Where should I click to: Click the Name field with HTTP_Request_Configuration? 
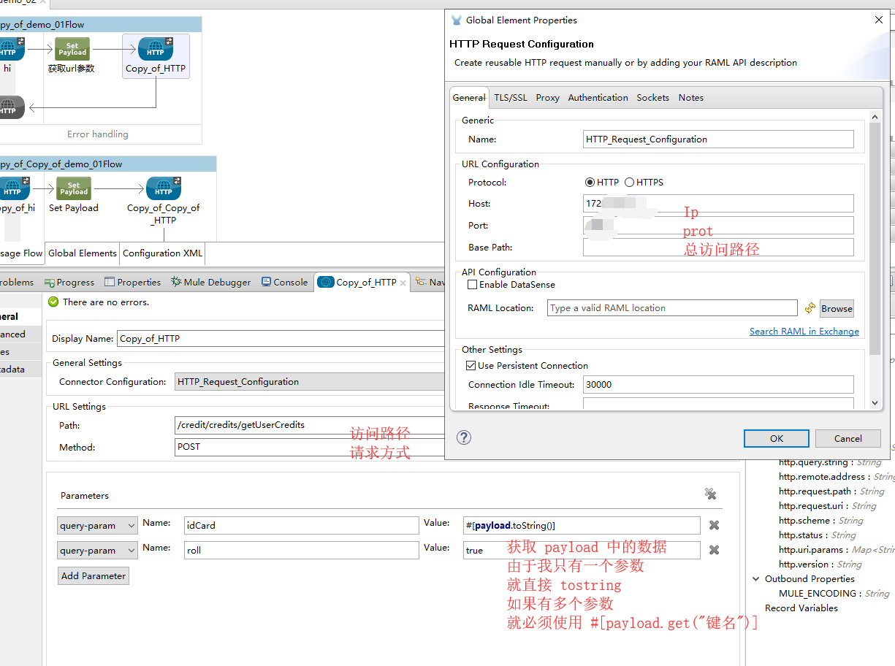tap(718, 139)
